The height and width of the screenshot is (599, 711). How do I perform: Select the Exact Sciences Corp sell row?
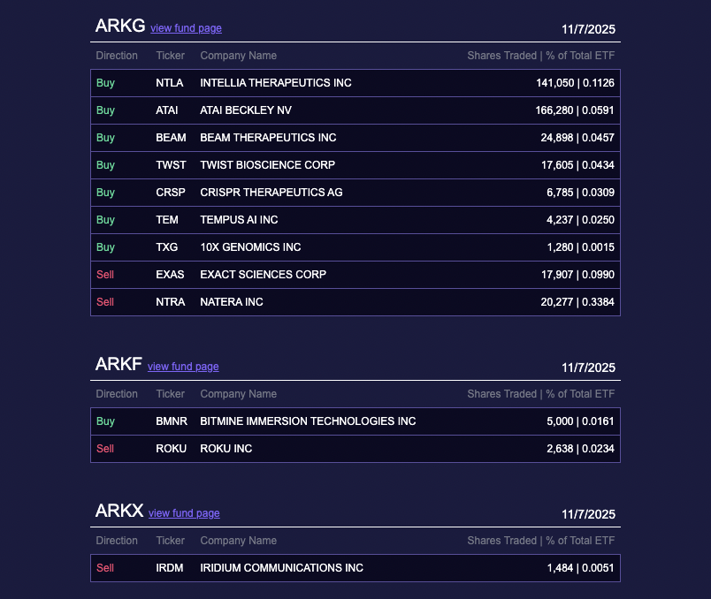pyautogui.click(x=355, y=275)
